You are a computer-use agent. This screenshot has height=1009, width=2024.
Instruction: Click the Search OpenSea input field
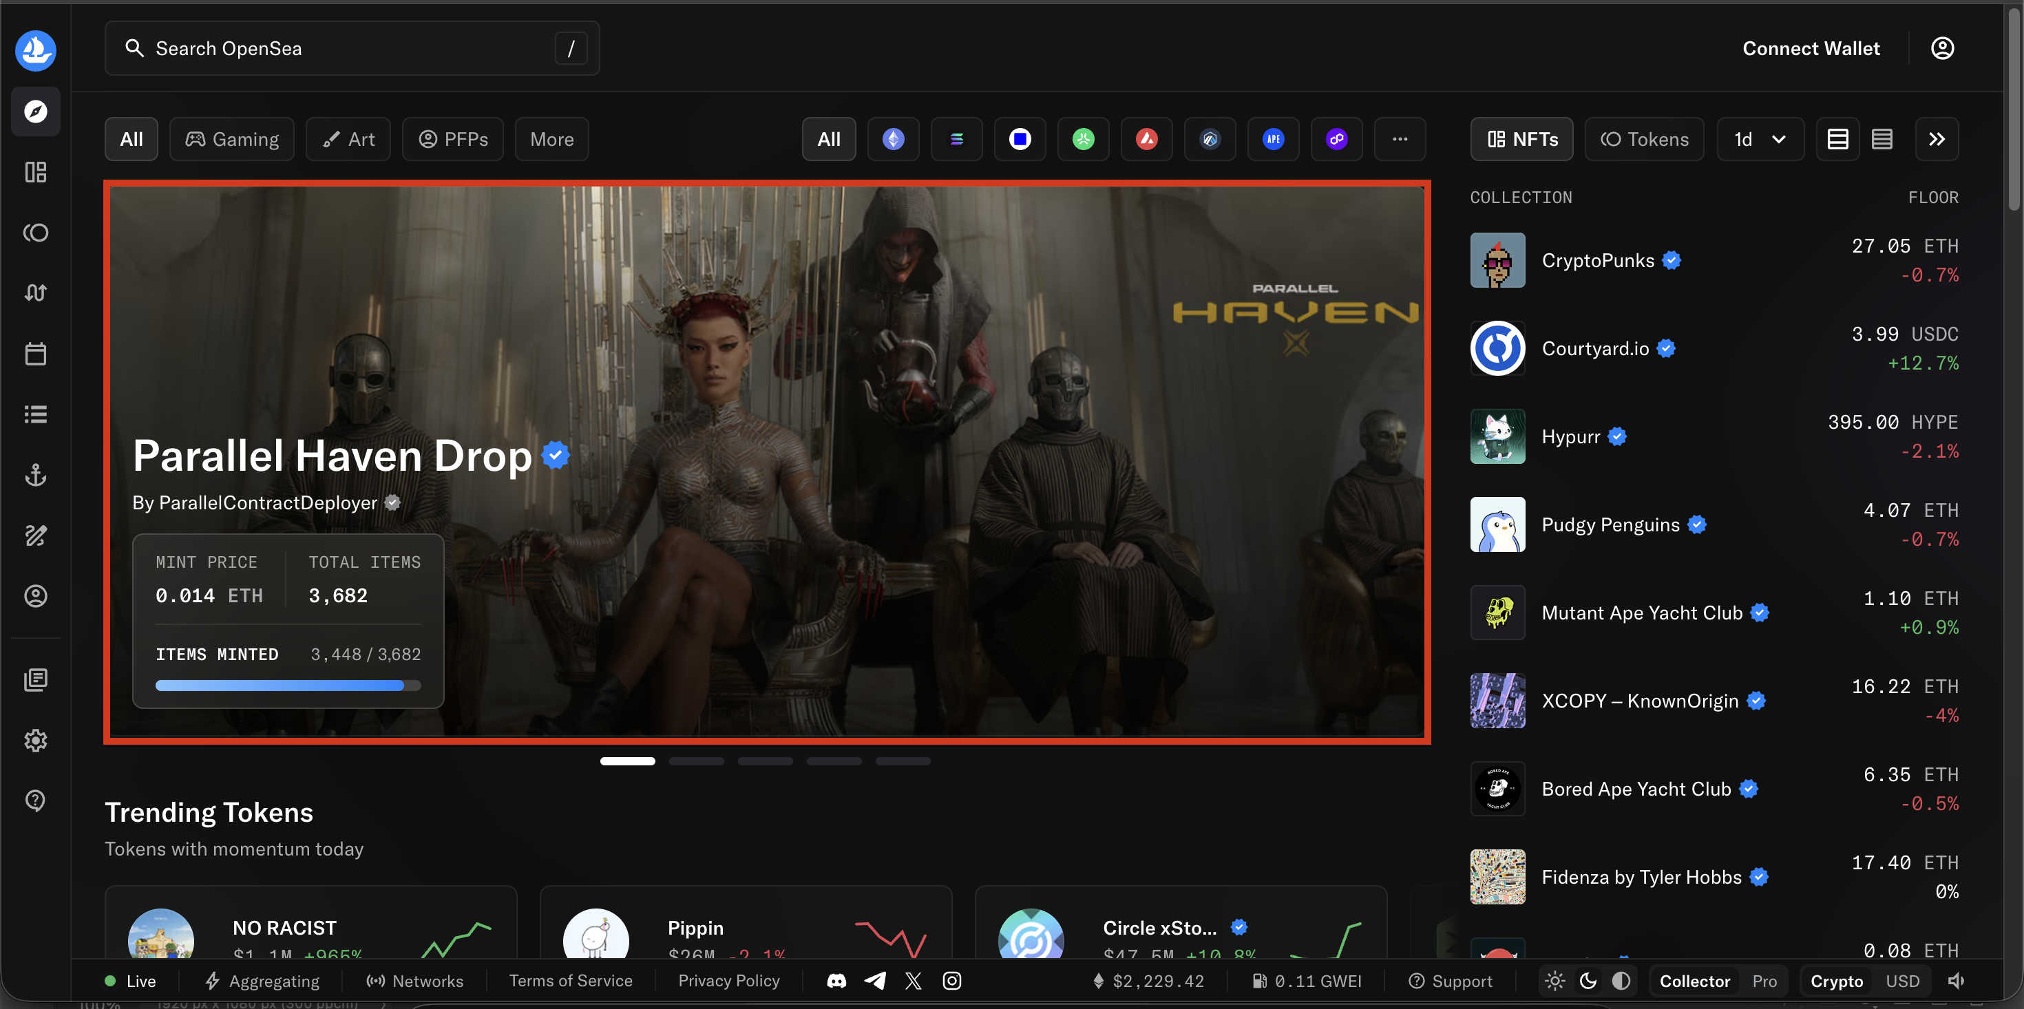click(352, 49)
